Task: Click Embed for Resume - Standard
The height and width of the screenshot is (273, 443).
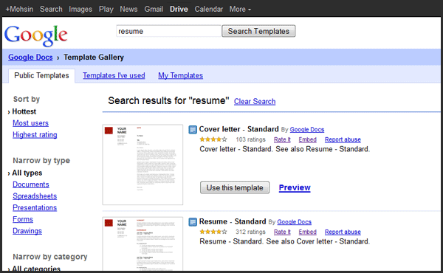Action: [x=307, y=232]
